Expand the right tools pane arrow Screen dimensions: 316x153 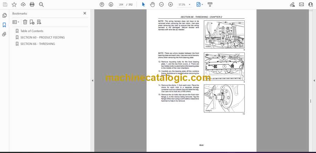pos(314,81)
